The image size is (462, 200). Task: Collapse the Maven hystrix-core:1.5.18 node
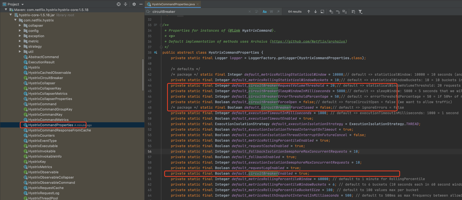[6, 10]
